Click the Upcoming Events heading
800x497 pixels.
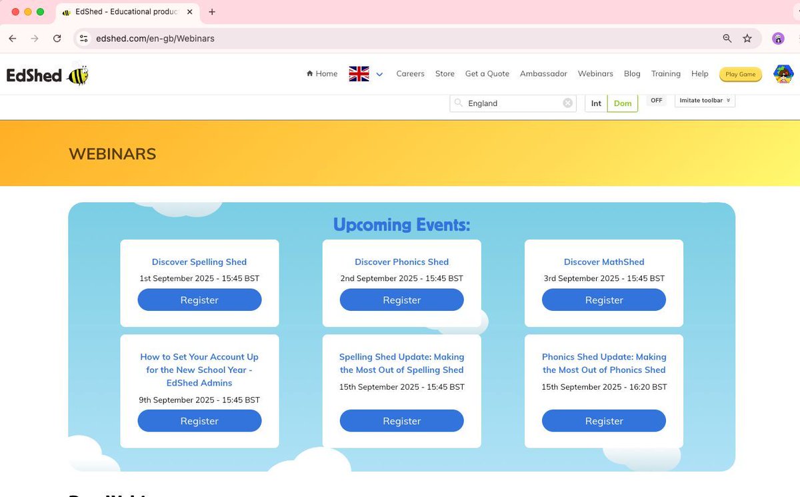pyautogui.click(x=401, y=225)
